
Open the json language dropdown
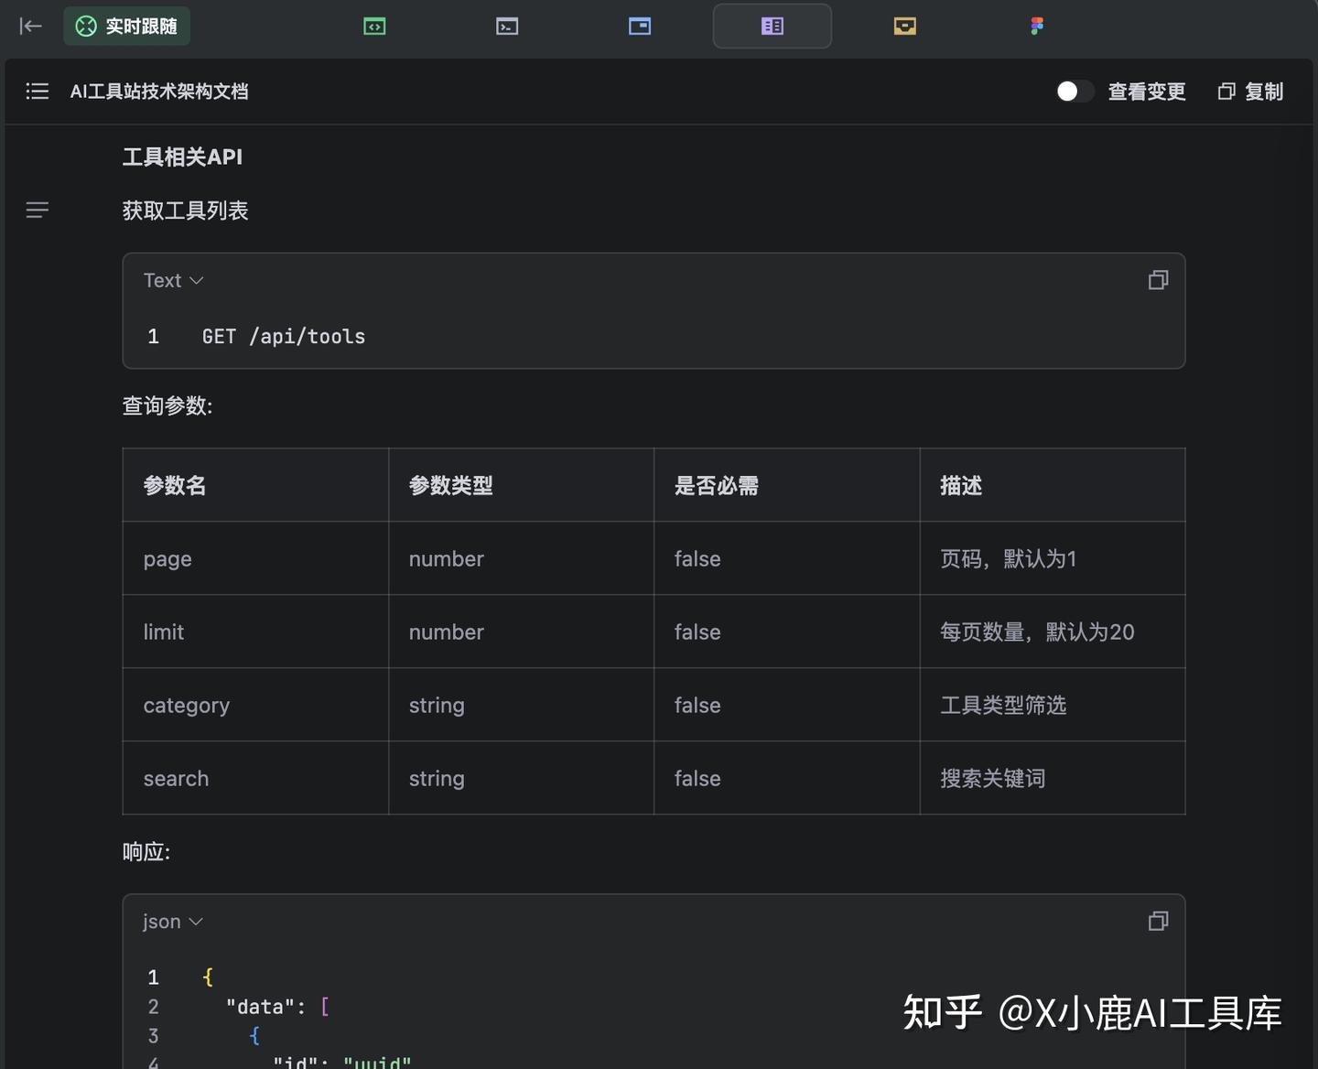coord(172,922)
